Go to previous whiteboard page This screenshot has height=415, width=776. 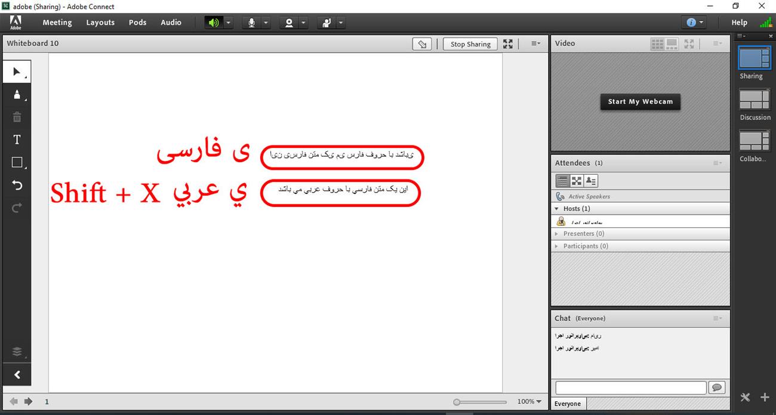14,402
